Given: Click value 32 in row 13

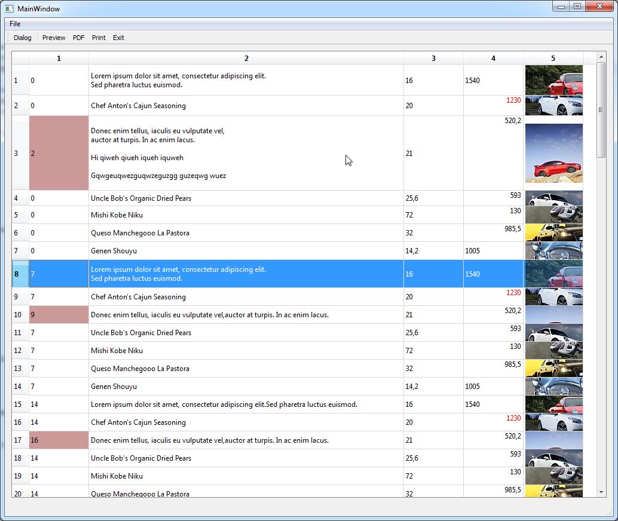Looking at the screenshot, I should [x=409, y=369].
